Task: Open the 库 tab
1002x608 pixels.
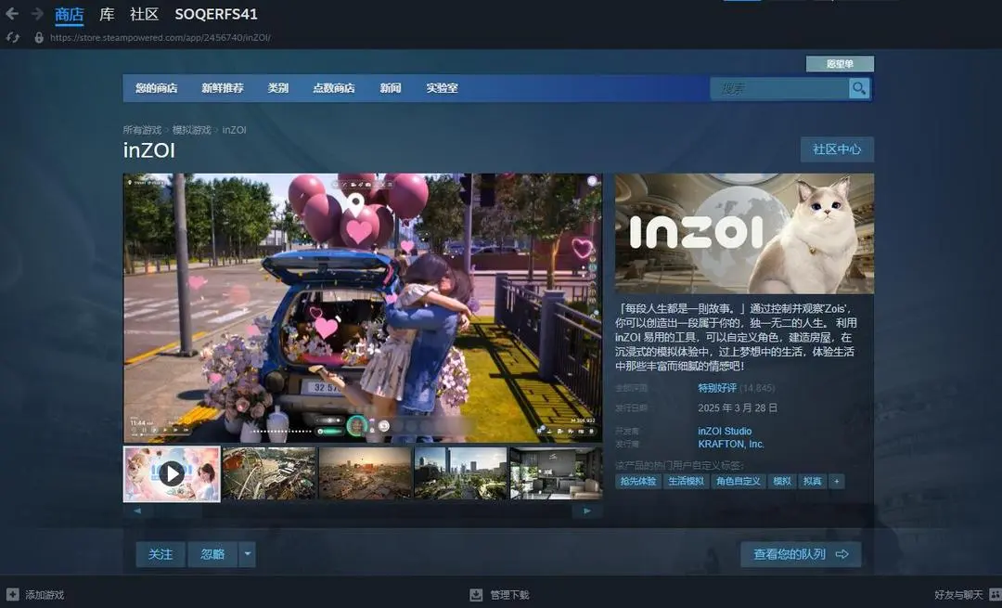Action: 107,14
